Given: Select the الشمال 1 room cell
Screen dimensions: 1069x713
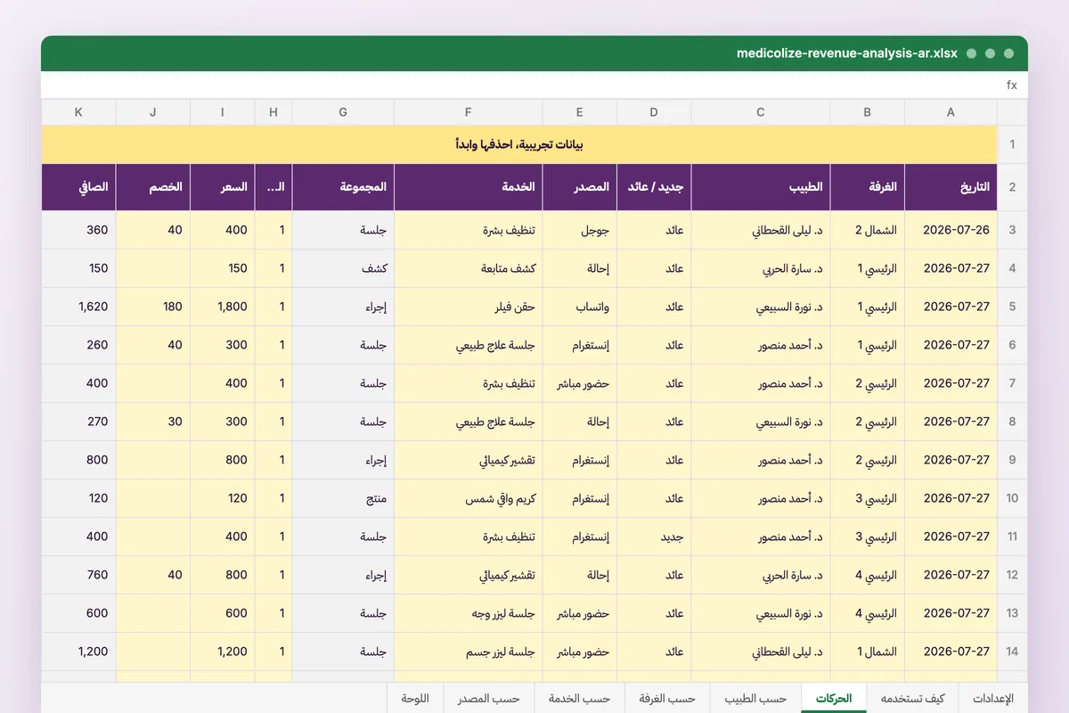Looking at the screenshot, I should [868, 652].
